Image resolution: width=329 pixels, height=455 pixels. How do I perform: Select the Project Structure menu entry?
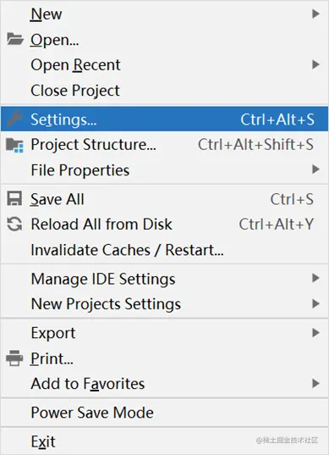point(164,144)
